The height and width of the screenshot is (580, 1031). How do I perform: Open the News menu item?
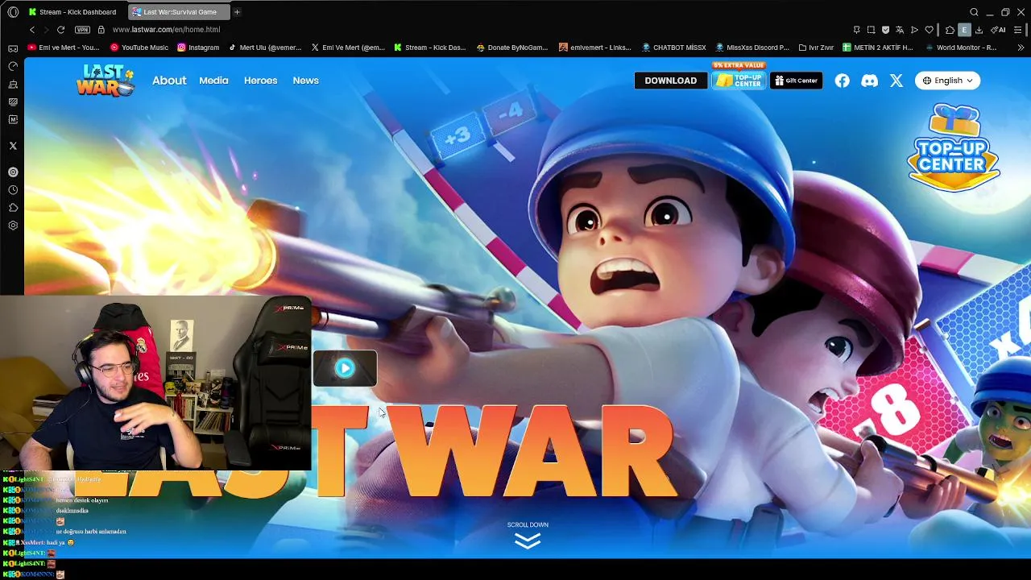click(305, 81)
